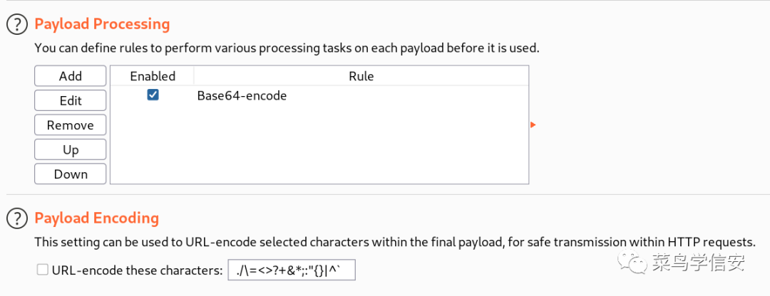This screenshot has width=770, height=296.
Task: Click the Payload Encoding heading
Action: pyautogui.click(x=97, y=218)
